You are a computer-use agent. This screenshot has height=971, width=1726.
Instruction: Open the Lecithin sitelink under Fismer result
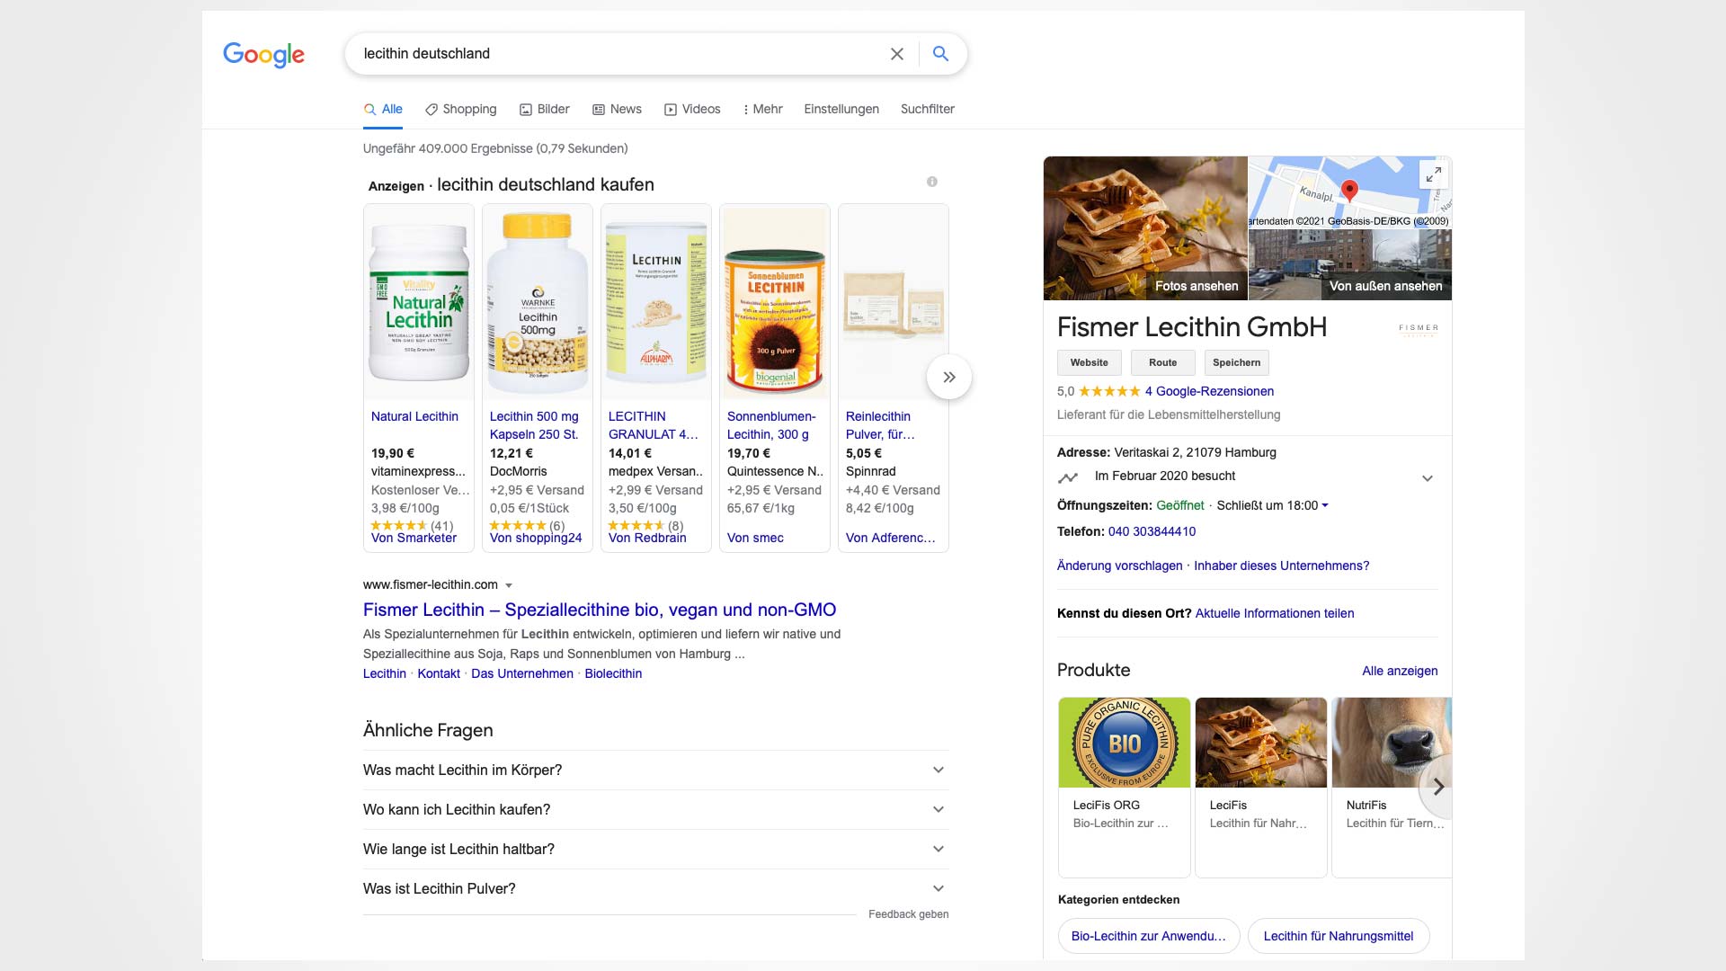(x=385, y=673)
